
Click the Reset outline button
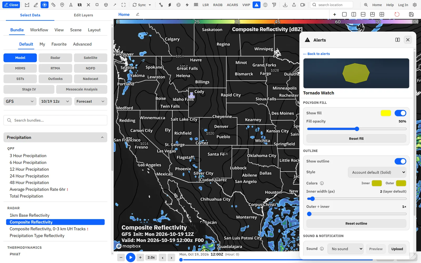click(356, 224)
